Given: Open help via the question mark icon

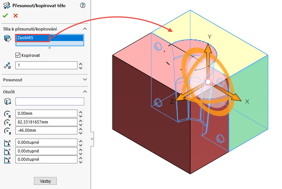Looking at the screenshot, I should [83, 5].
